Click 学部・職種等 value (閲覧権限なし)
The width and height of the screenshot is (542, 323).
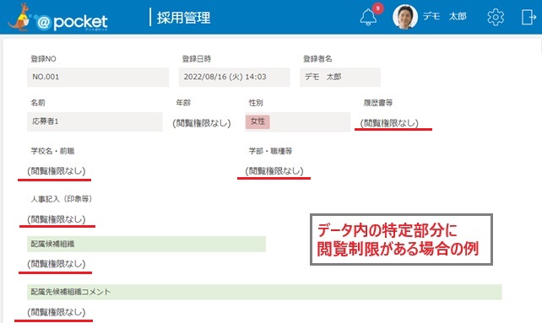click(x=274, y=171)
